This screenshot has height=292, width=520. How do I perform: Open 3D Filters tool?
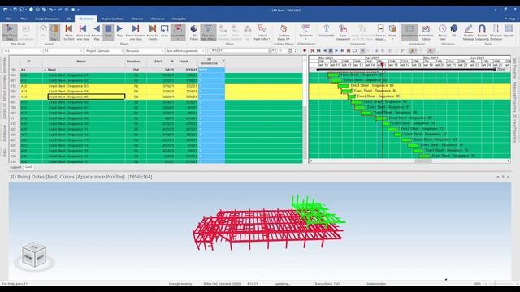(194, 32)
